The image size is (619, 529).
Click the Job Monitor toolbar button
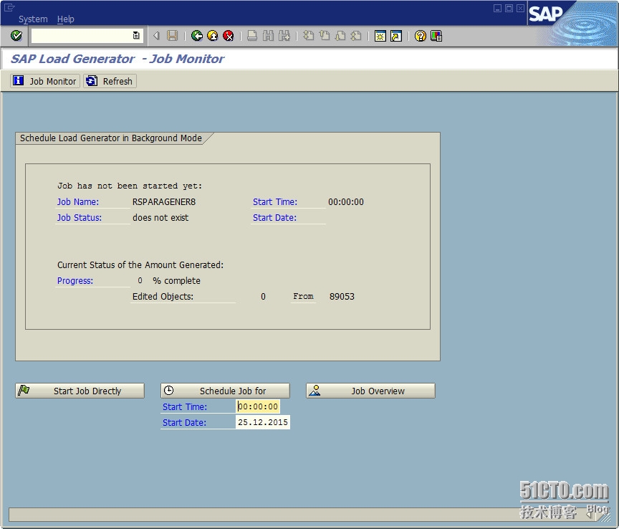[x=45, y=81]
